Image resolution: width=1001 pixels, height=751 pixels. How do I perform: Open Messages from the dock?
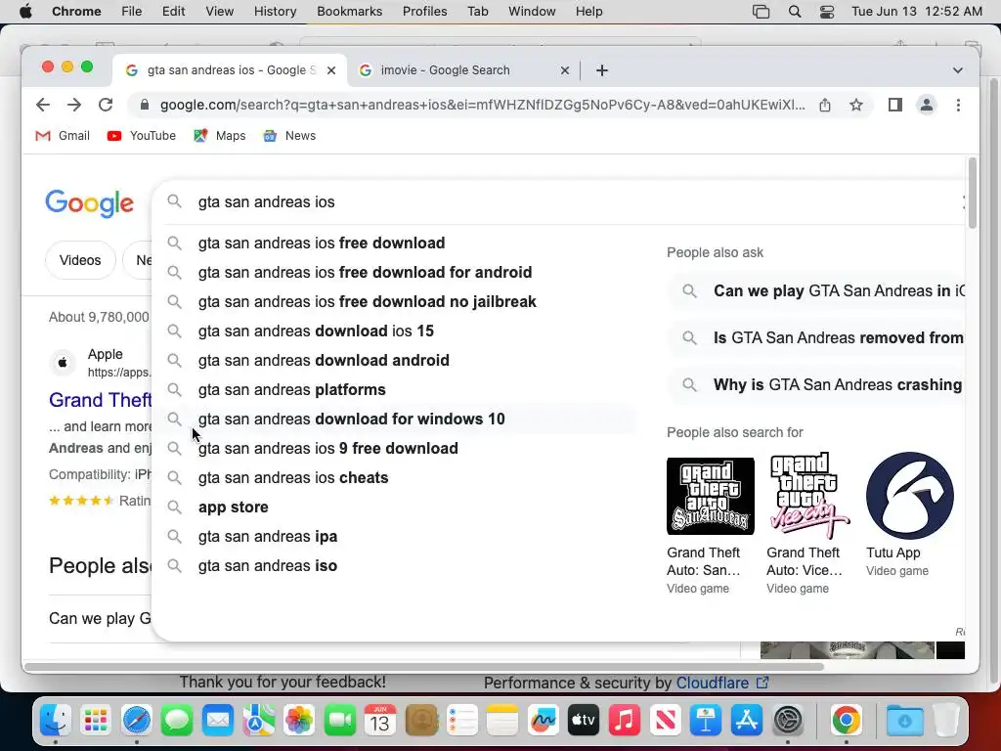[177, 721]
